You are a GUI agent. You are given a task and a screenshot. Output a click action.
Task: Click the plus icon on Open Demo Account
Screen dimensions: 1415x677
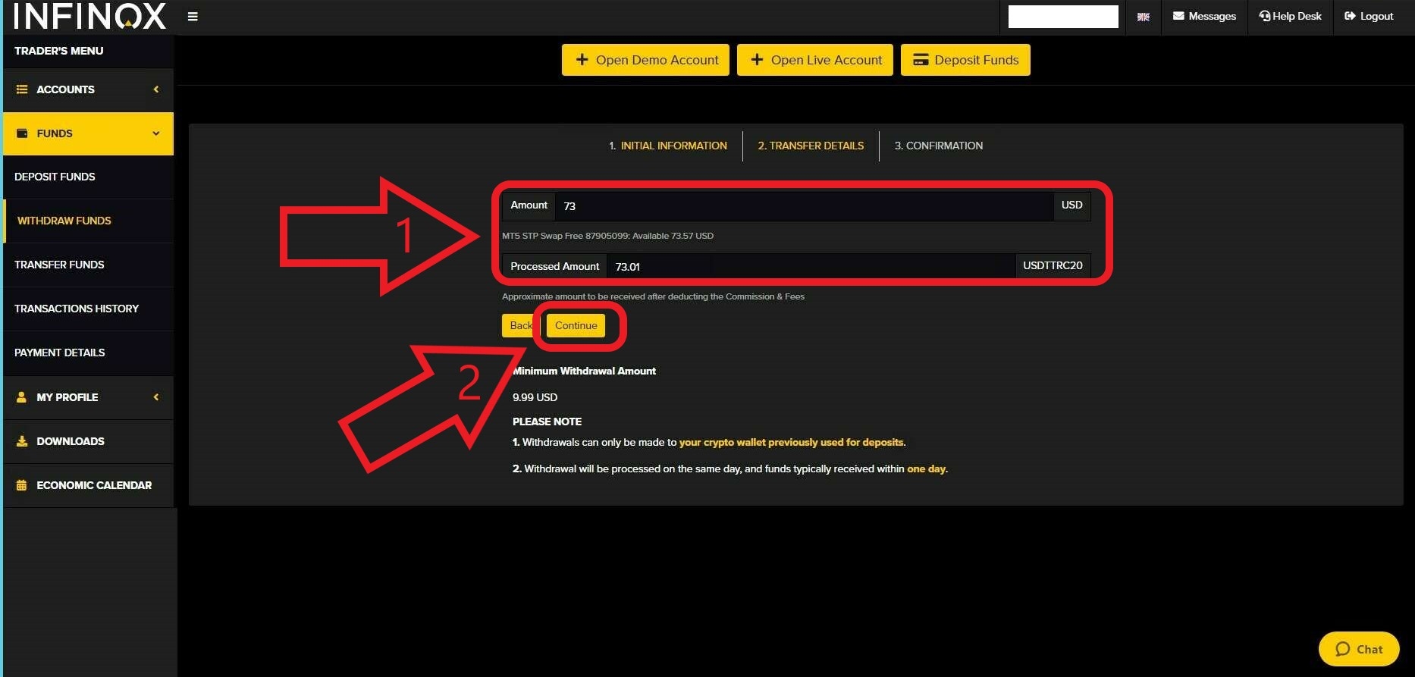coord(582,59)
